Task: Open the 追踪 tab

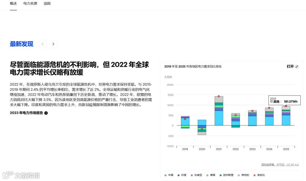Action: pyautogui.click(x=47, y=3)
